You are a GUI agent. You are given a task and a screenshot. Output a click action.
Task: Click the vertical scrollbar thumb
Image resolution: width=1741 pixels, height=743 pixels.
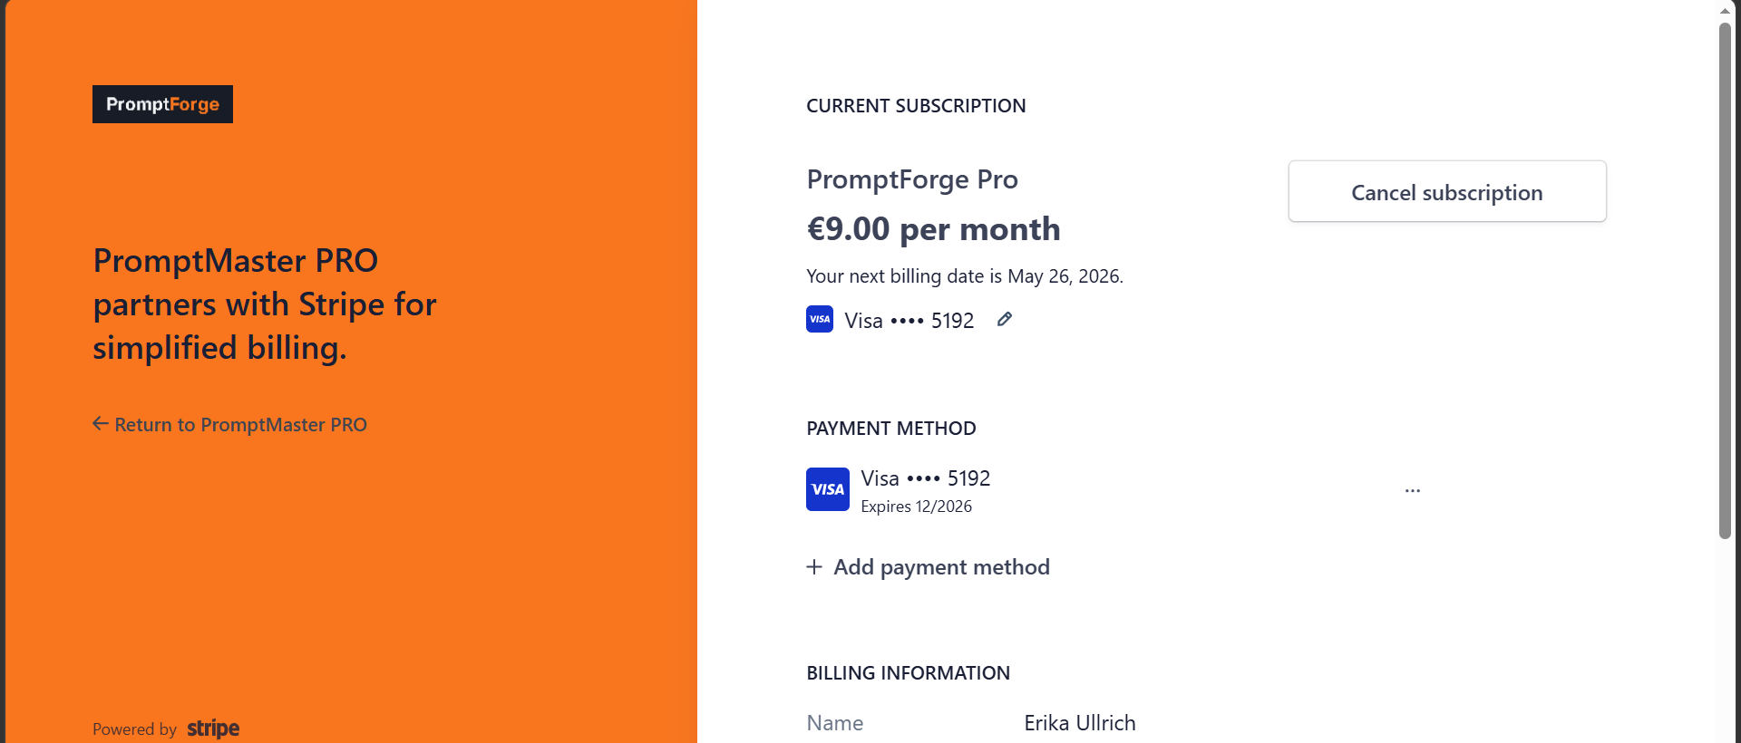click(x=1725, y=281)
